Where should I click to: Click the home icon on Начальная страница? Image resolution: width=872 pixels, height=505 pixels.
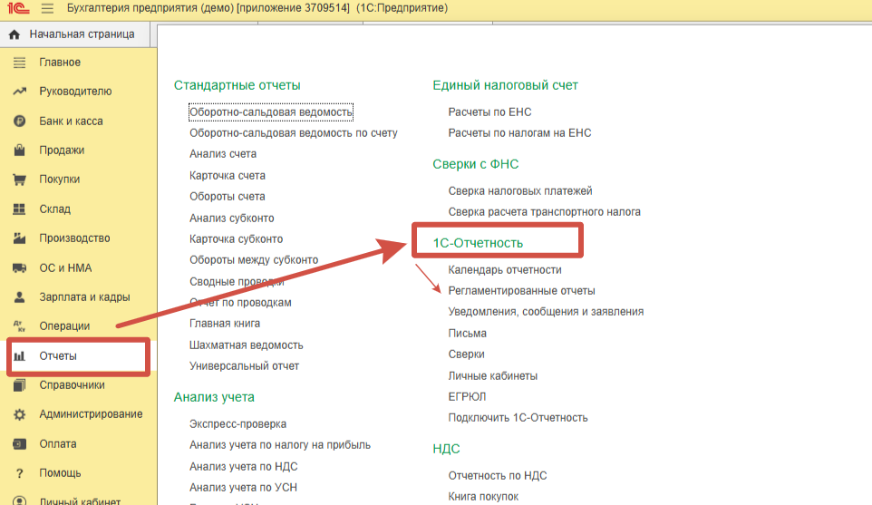point(15,34)
